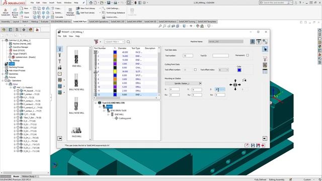Image resolution: width=322 pixels, height=181 pixels.
Task: Click the edit icon at ToolKit bottom
Action: tap(247, 145)
